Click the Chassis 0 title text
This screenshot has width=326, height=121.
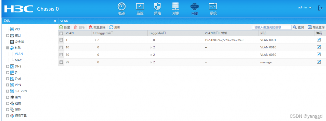coord(48,9)
